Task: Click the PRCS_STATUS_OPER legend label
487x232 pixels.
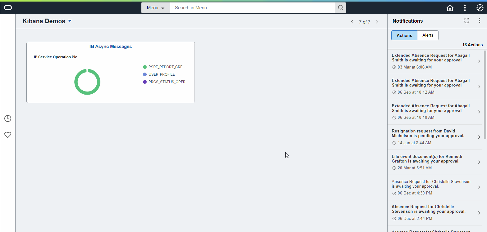Action: pos(167,82)
